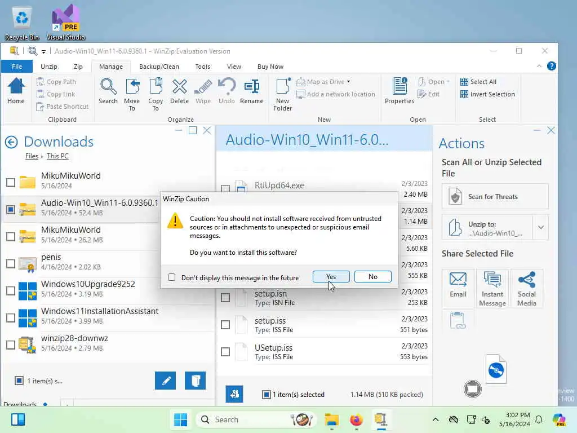Click the Delete icon in ribbon

pos(179,91)
